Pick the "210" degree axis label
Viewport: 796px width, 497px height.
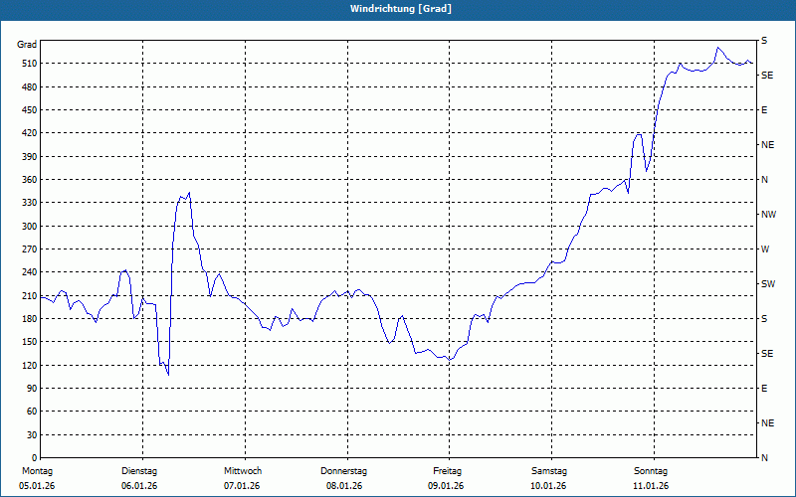(29, 295)
